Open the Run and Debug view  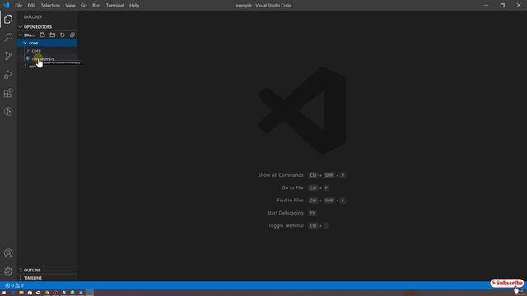8,74
